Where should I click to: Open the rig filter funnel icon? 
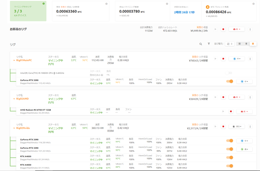click(209, 44)
